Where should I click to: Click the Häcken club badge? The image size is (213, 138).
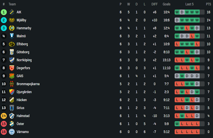[x=11, y=100]
